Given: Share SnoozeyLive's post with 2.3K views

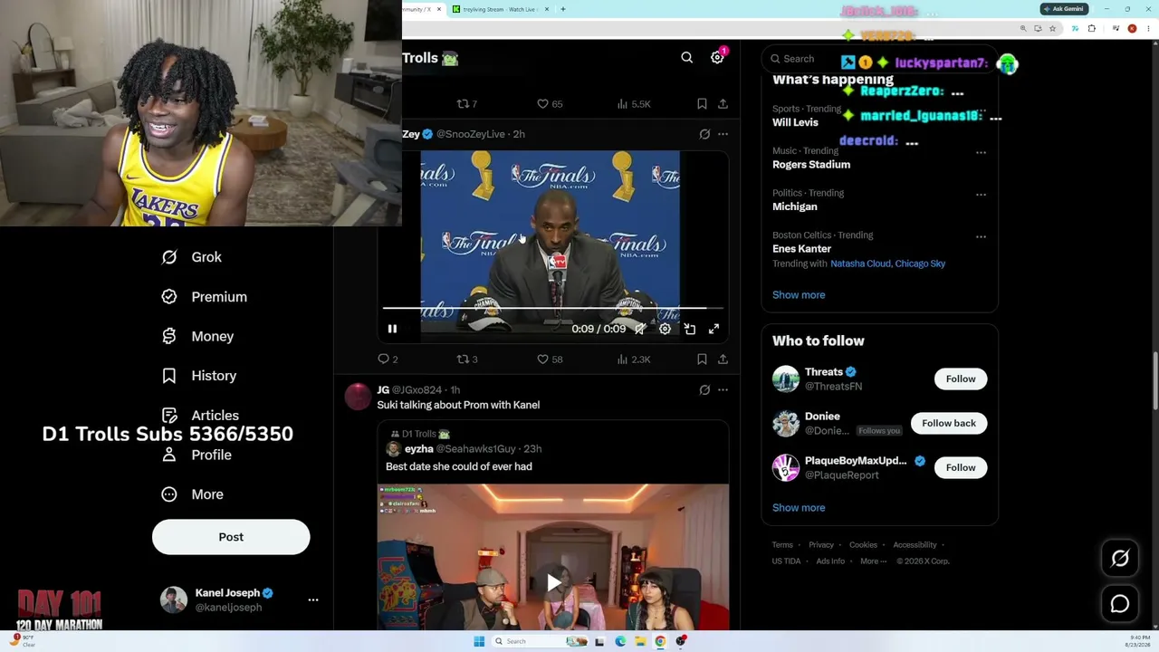Looking at the screenshot, I should tap(723, 360).
